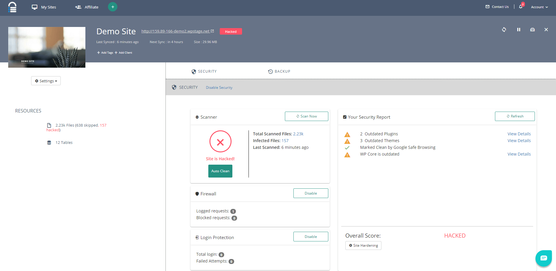This screenshot has width=556, height=271.
Task: Add Tags to the site
Action: click(x=105, y=53)
